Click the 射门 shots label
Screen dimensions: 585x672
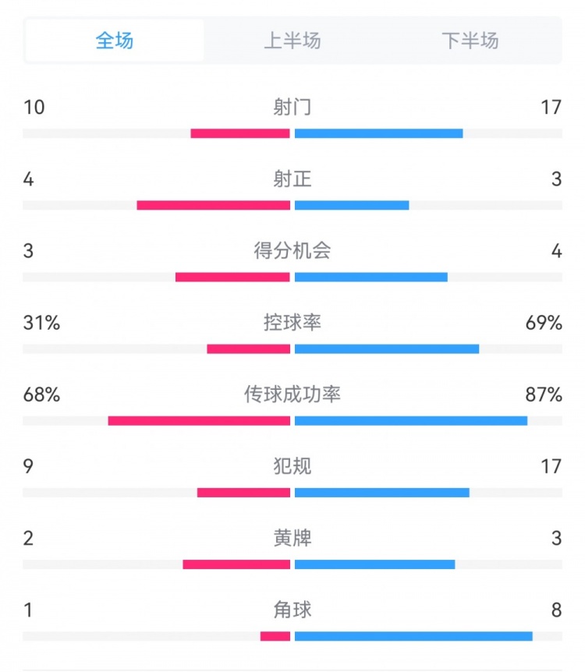pyautogui.click(x=292, y=107)
